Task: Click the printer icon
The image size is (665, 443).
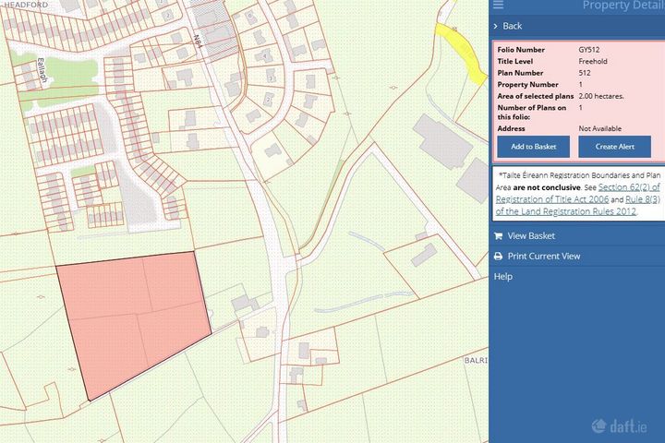Action: click(499, 257)
